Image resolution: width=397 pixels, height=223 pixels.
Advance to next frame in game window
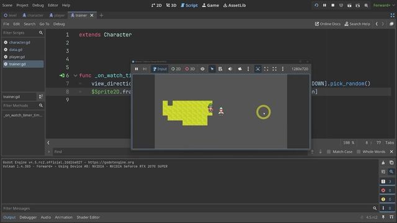point(145,69)
